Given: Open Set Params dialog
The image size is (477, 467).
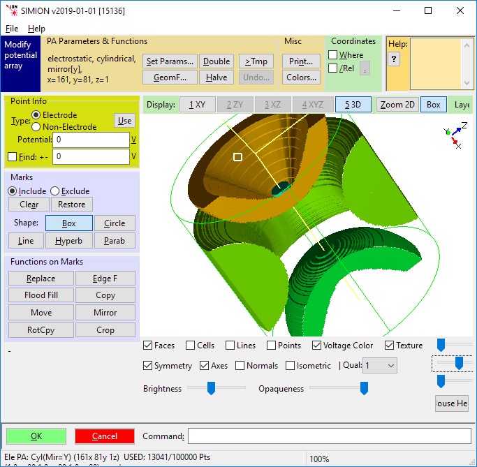Looking at the screenshot, I should tap(170, 61).
